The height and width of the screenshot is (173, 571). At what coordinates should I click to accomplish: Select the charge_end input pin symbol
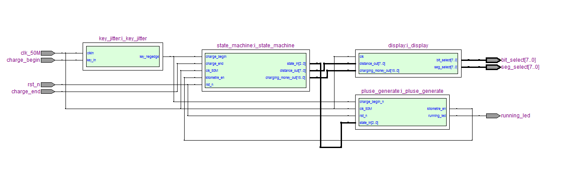coord(48,92)
